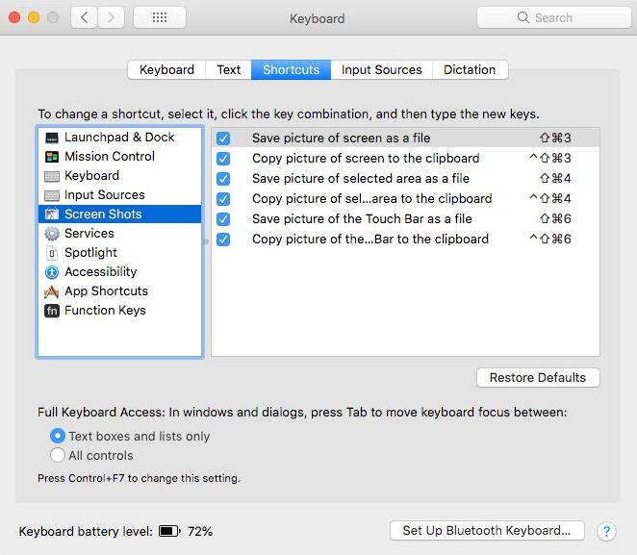Select the Function Keys fn icon
This screenshot has width=637, height=555.
click(52, 311)
